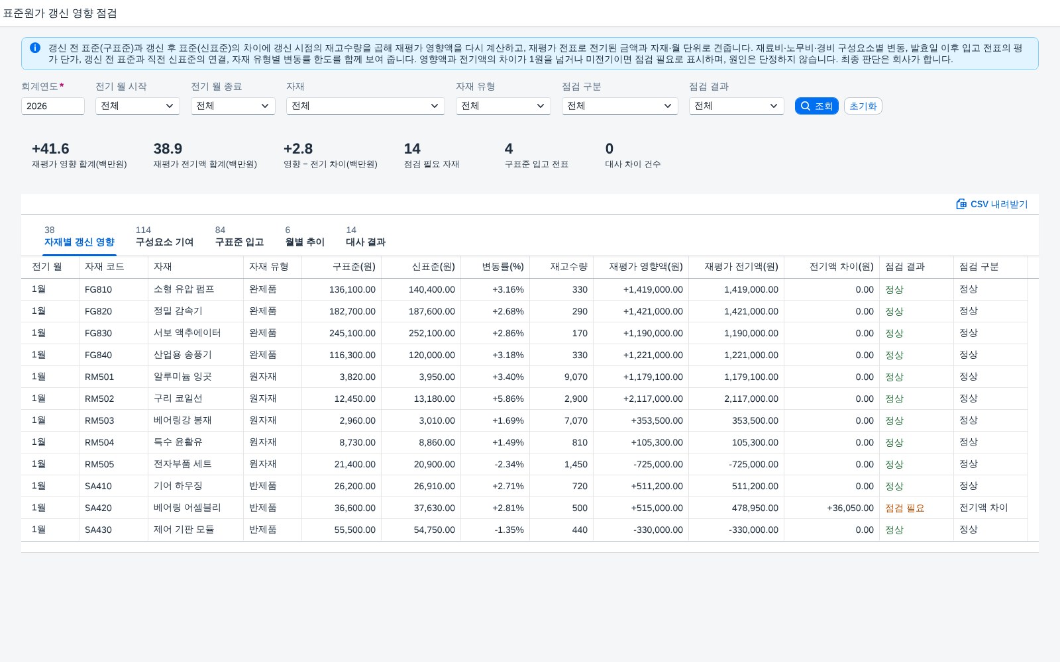Open the 전기 월 시작 dropdown

tap(138, 106)
